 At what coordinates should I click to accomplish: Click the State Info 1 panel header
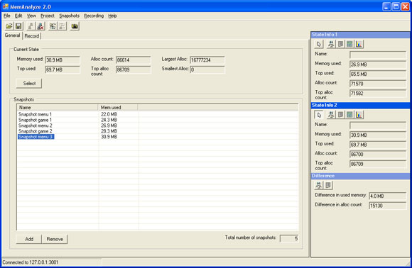coord(360,35)
